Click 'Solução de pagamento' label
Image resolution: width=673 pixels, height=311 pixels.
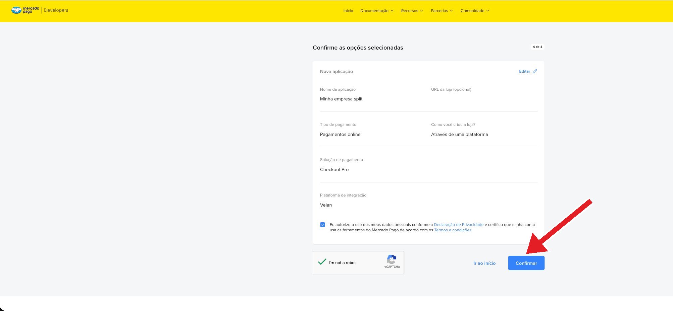click(x=341, y=160)
